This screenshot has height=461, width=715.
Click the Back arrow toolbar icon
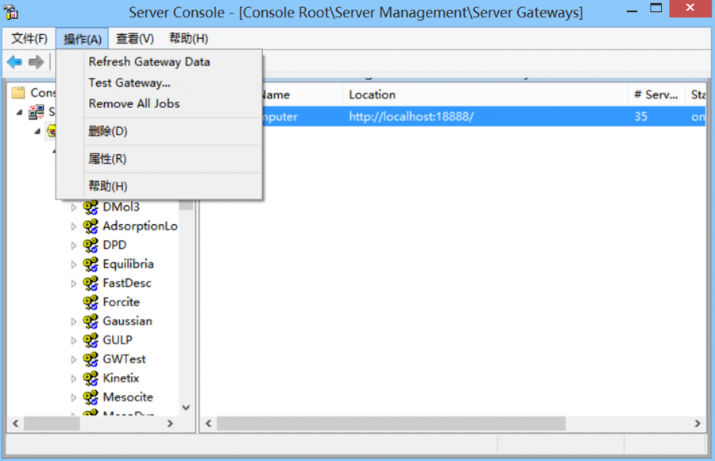[14, 62]
